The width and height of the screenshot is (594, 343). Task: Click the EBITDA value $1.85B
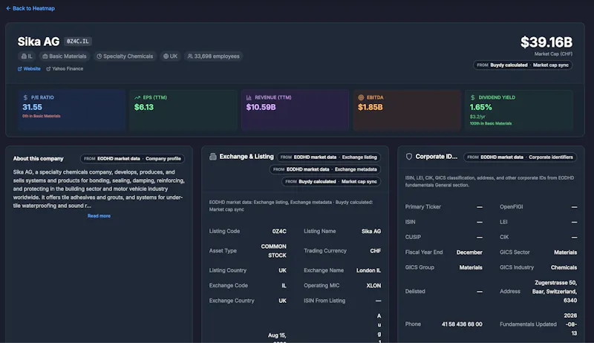tap(371, 107)
